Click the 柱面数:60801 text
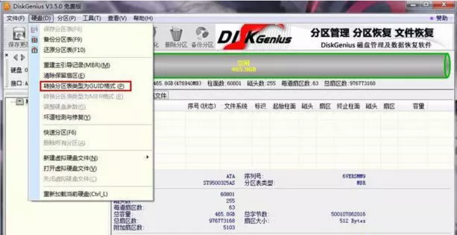The width and height of the screenshot is (457, 235). point(225,83)
